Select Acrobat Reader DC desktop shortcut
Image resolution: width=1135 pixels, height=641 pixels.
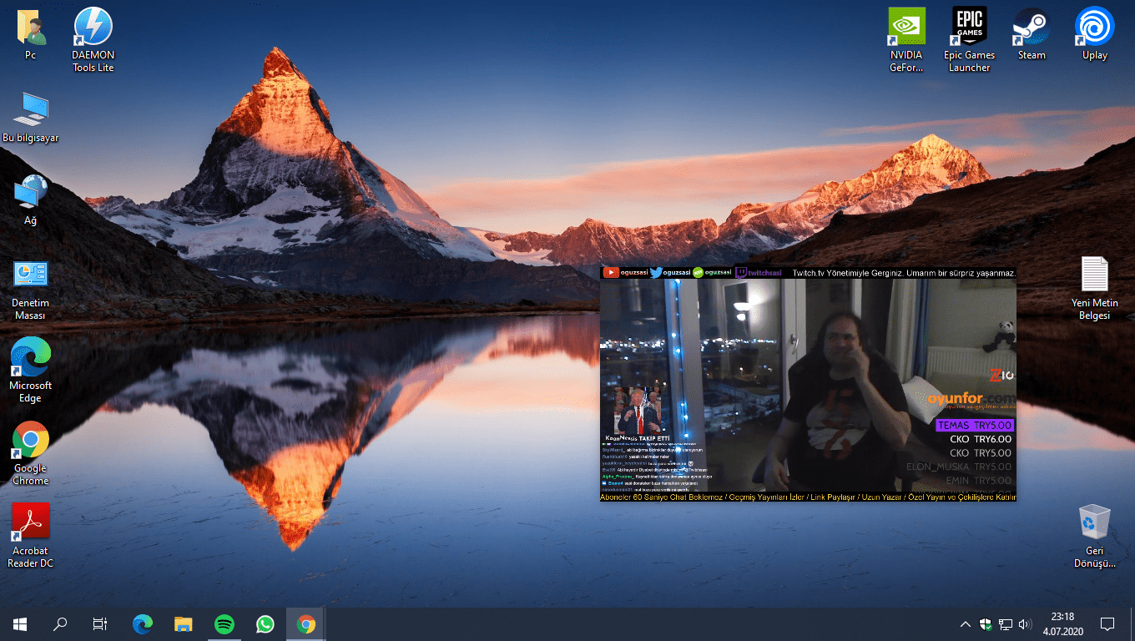(x=30, y=536)
